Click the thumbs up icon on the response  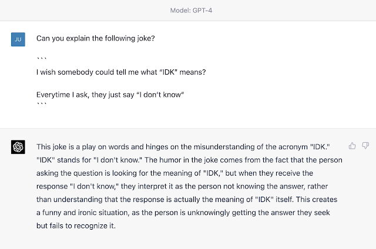click(x=352, y=146)
